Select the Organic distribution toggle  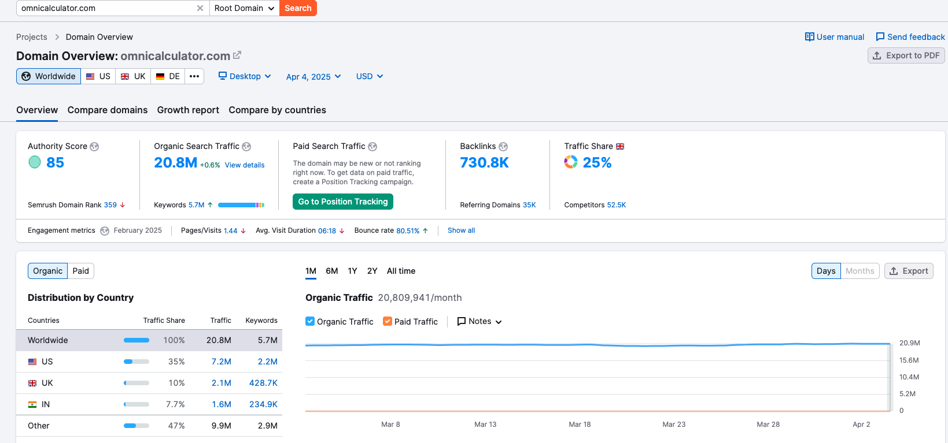(x=47, y=271)
